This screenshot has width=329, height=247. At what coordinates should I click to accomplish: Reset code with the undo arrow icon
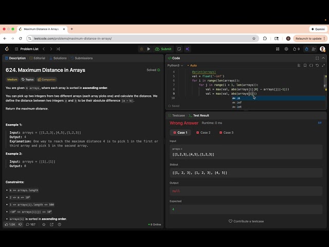(317, 65)
